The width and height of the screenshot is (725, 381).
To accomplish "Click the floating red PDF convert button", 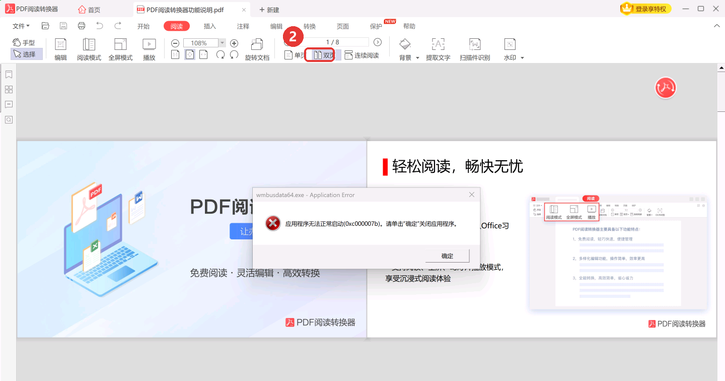I will tap(665, 88).
